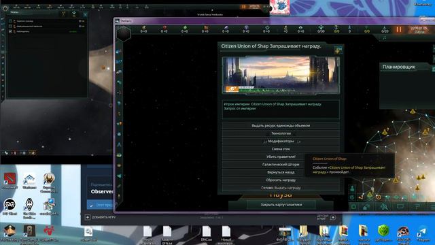The image size is (435, 245).
Task: Select 'Галактический Шторм' option
Action: [281, 165]
